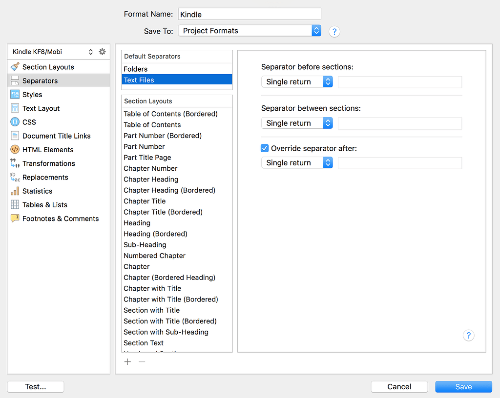Click the Test button

tap(35, 386)
